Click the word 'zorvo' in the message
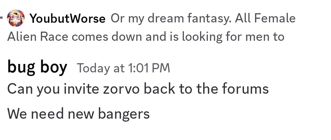The width and height of the screenshot is (331, 140). click(x=121, y=89)
